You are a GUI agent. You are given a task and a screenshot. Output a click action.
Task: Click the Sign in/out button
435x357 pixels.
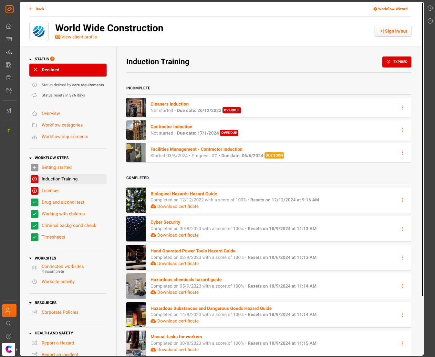click(x=393, y=31)
